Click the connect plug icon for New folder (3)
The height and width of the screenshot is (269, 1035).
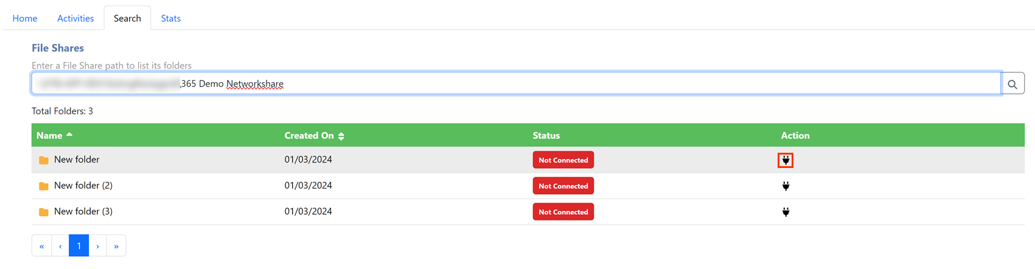pos(786,212)
